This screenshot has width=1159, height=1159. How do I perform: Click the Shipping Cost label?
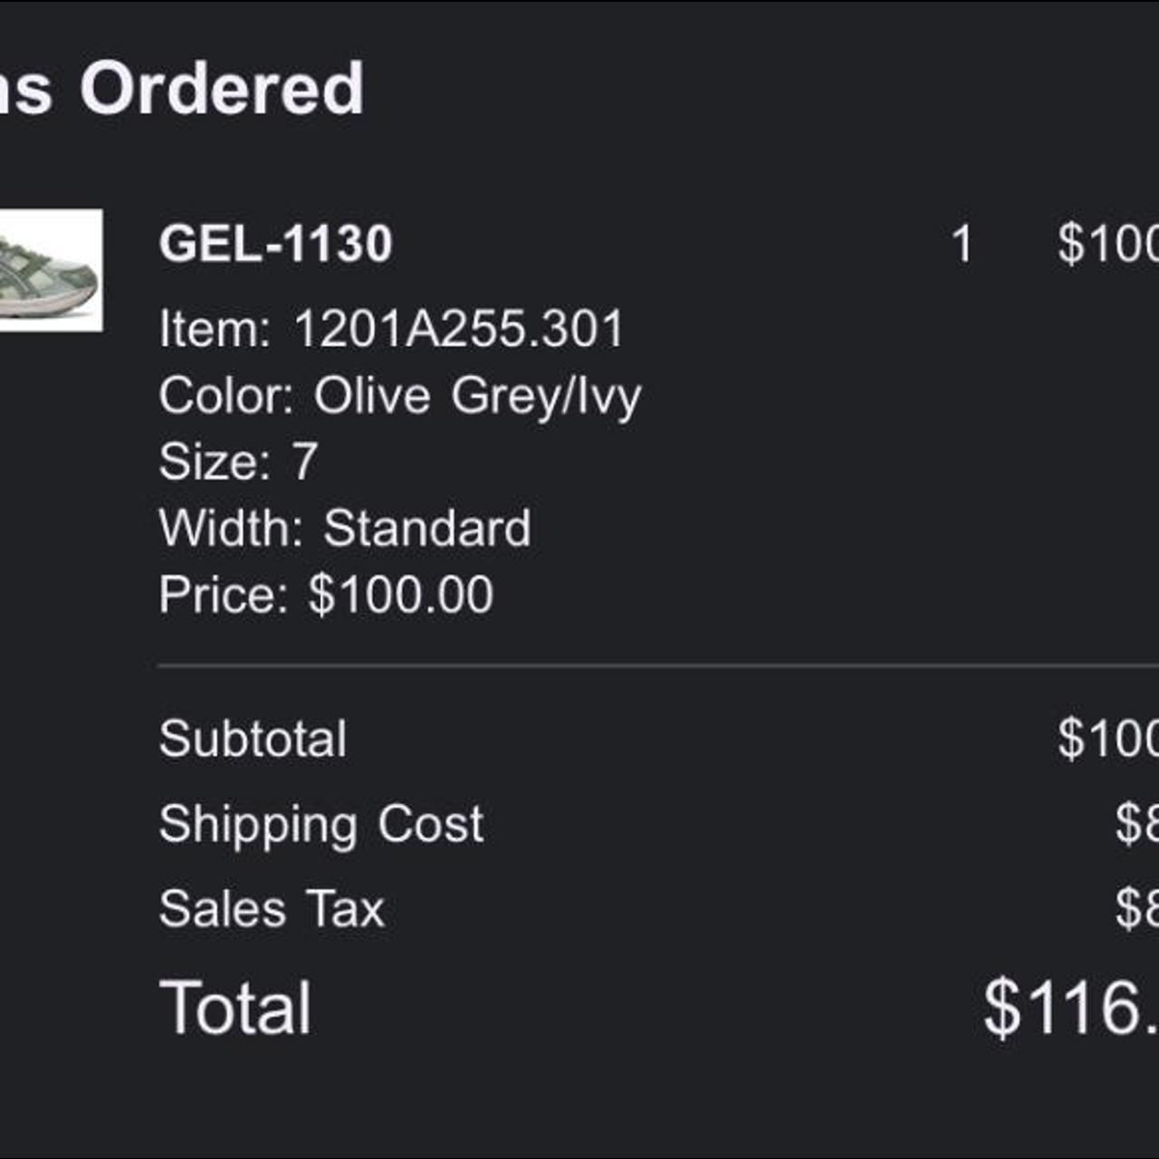point(321,824)
